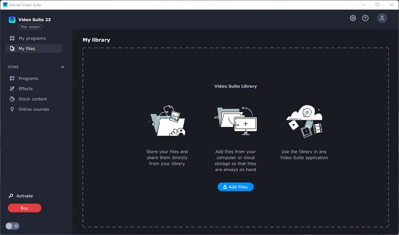Viewport: 399px width, 235px height.
Task: Click the Add Files button
Action: pos(235,187)
